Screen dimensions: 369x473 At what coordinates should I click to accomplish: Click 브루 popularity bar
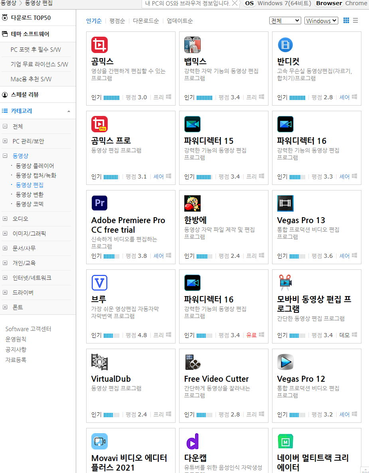pos(111,336)
